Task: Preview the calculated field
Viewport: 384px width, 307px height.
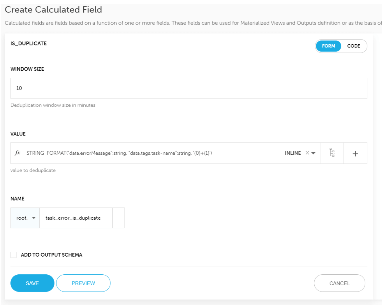Action: [x=83, y=283]
